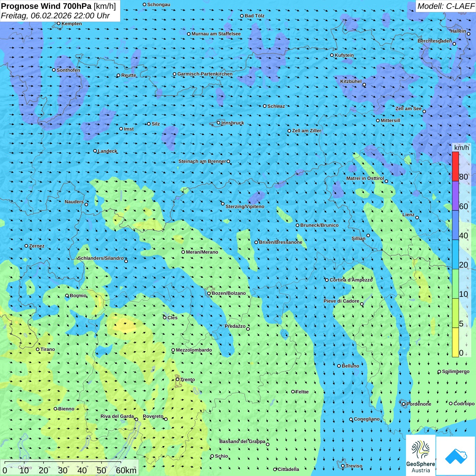Click the 'Bad Tölz' label
The image size is (476, 476).
255,16
